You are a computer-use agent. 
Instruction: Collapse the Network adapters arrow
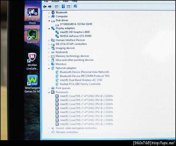49,68
